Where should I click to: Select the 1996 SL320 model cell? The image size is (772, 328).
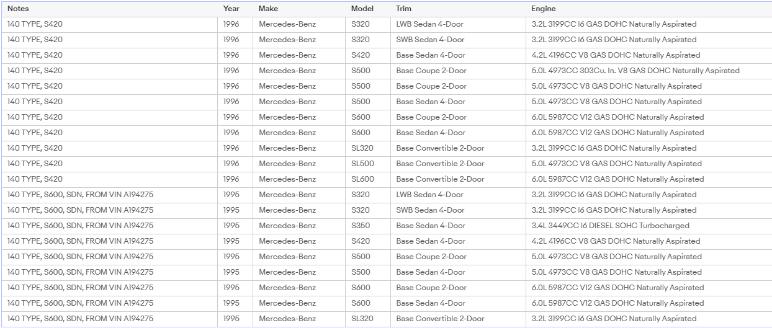[367, 148]
